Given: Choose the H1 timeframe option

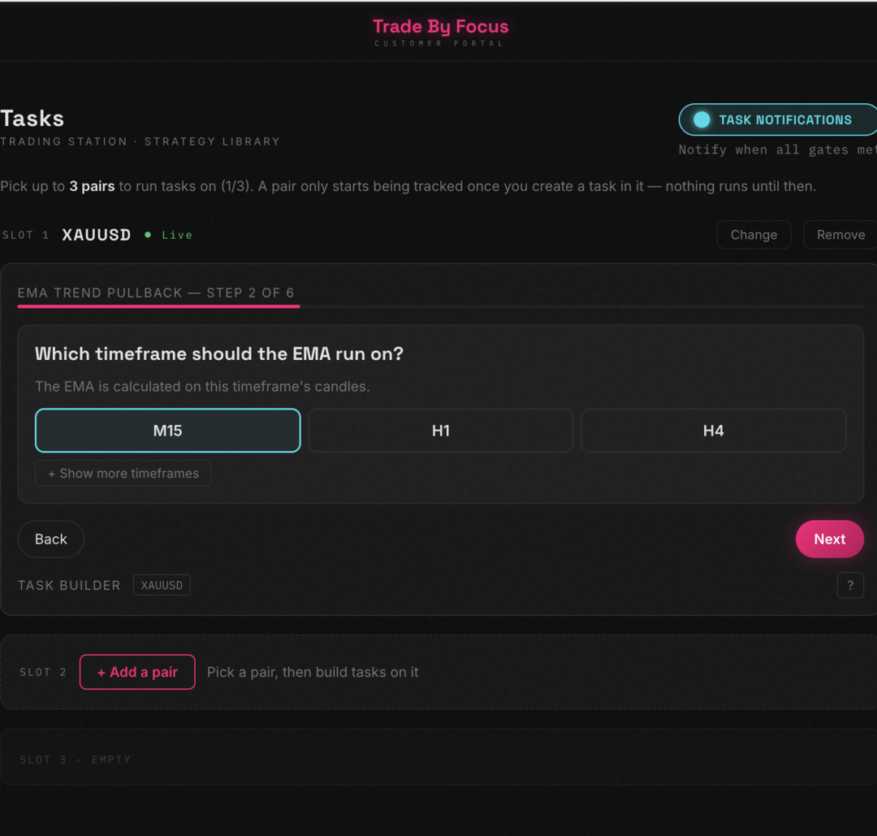Looking at the screenshot, I should click(x=441, y=431).
